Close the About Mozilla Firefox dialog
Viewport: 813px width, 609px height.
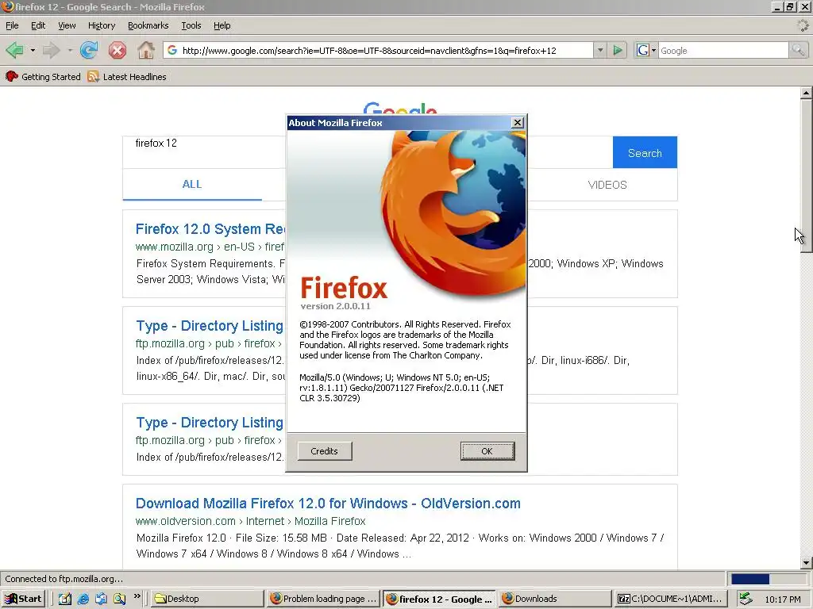pos(517,123)
